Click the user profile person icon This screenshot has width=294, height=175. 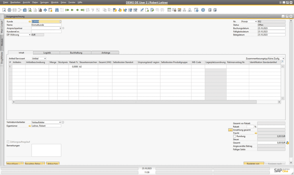point(189,10)
